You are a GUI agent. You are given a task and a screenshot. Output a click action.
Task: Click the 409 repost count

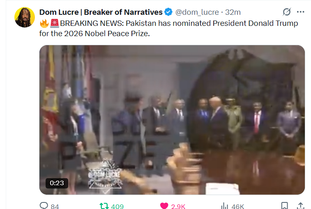pyautogui.click(x=117, y=207)
